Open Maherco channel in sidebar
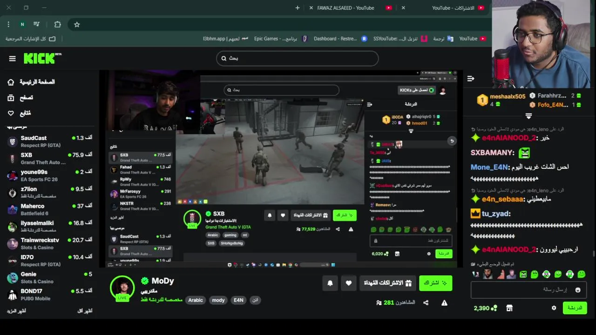This screenshot has height=335, width=596. click(49, 209)
